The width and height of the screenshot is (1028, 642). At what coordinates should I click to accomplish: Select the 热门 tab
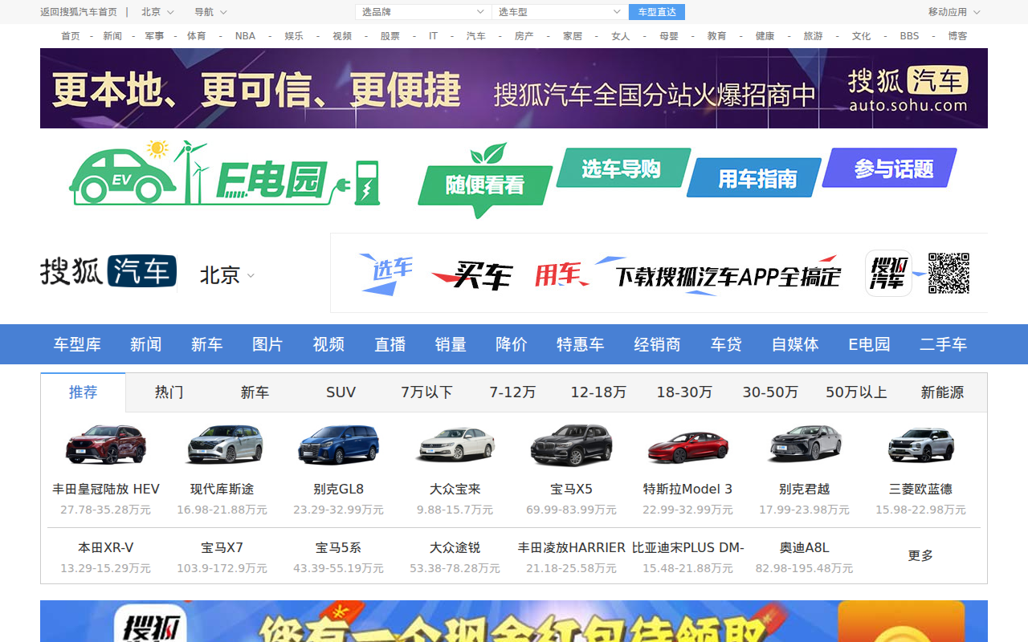169,392
